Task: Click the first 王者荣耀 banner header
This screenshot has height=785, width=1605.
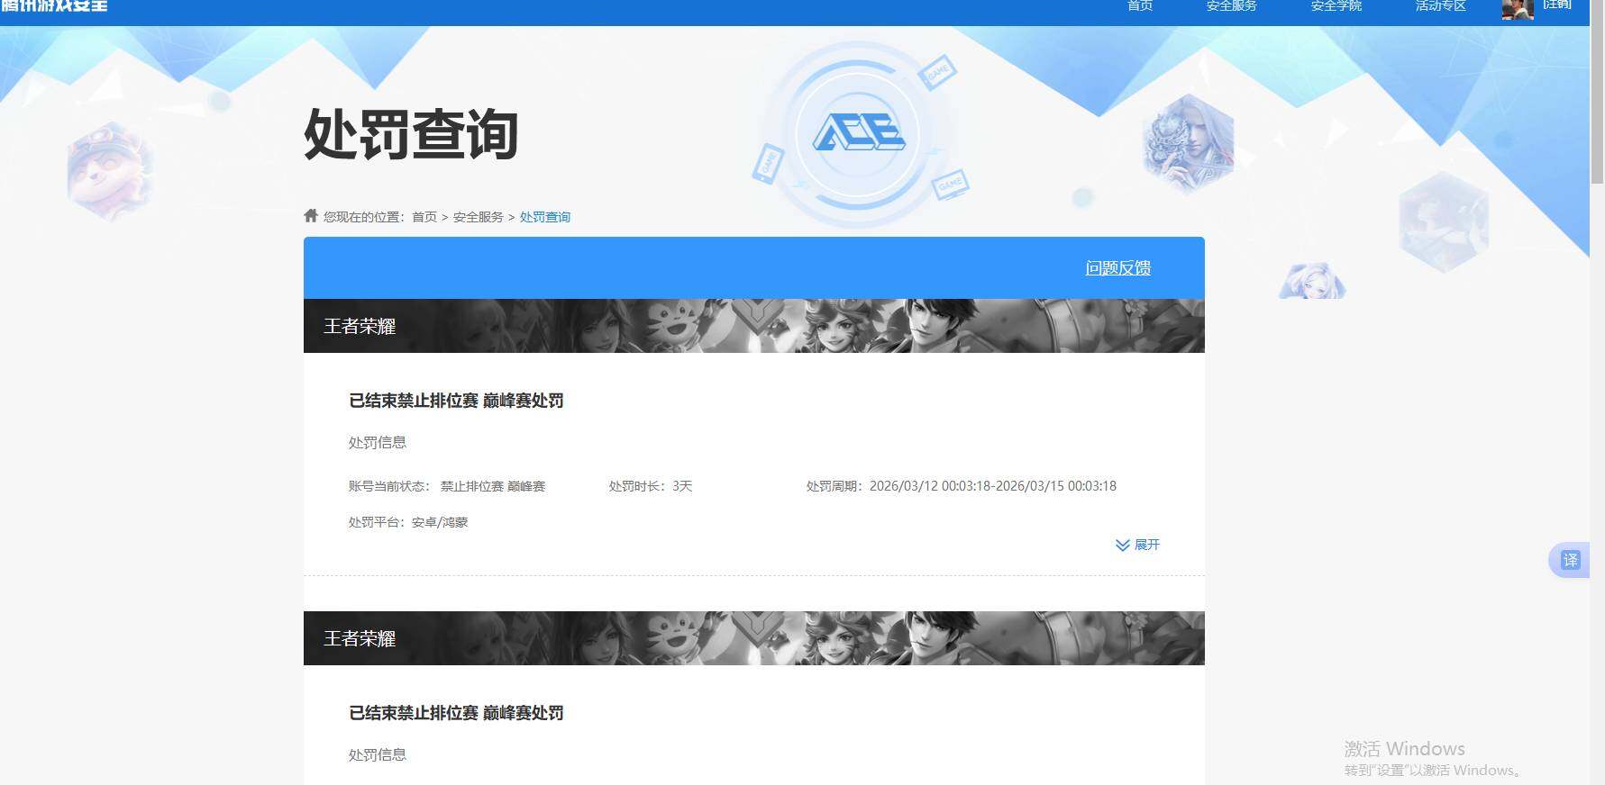Action: (753, 326)
